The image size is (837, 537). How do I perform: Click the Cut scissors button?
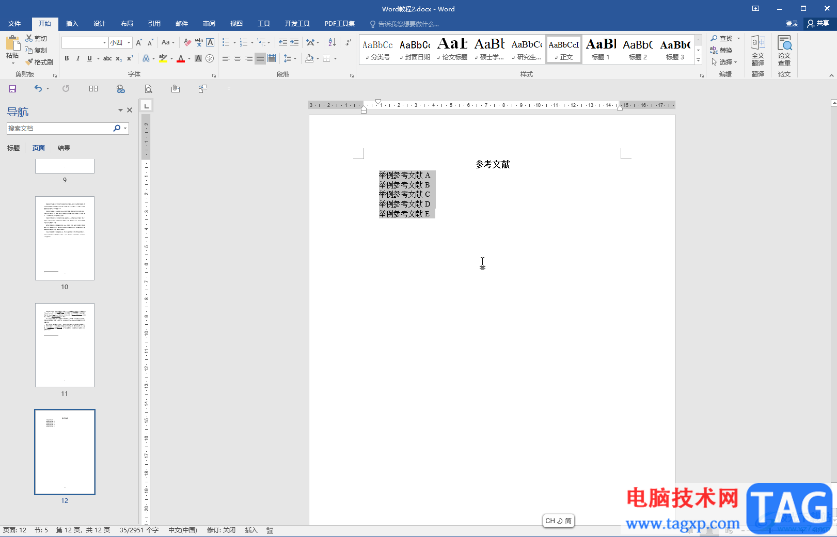[x=36, y=39]
